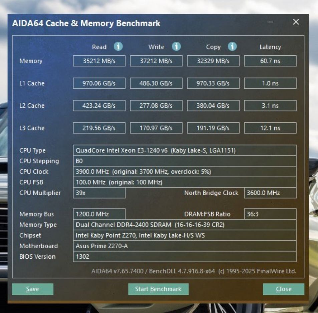Select L3 Cache write 170.97 GB/s
The height and width of the screenshot is (313, 318).
[x=156, y=128]
